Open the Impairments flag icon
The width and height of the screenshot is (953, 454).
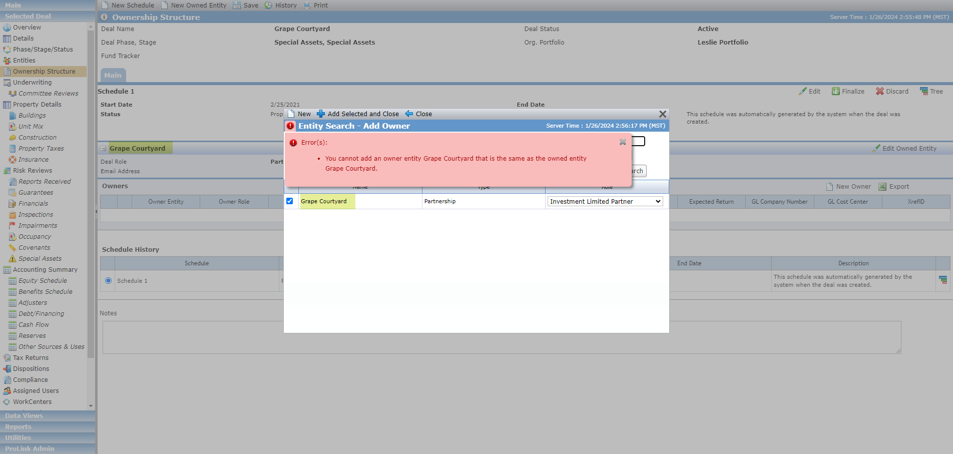(13, 226)
